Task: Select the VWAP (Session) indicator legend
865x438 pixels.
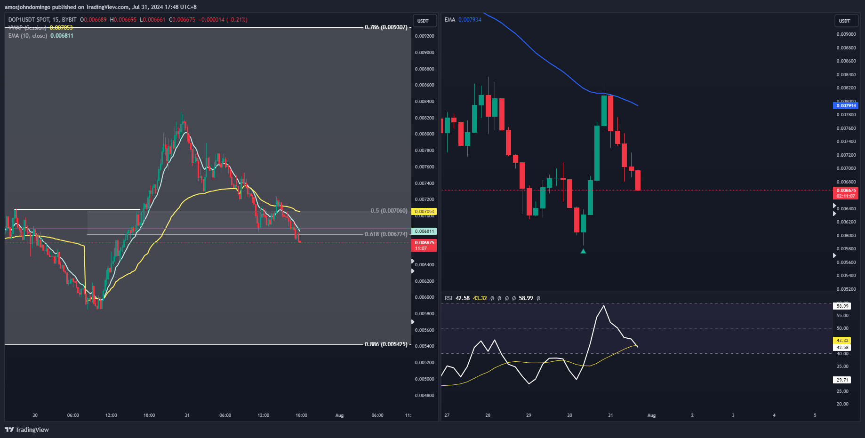Action: tap(27, 28)
